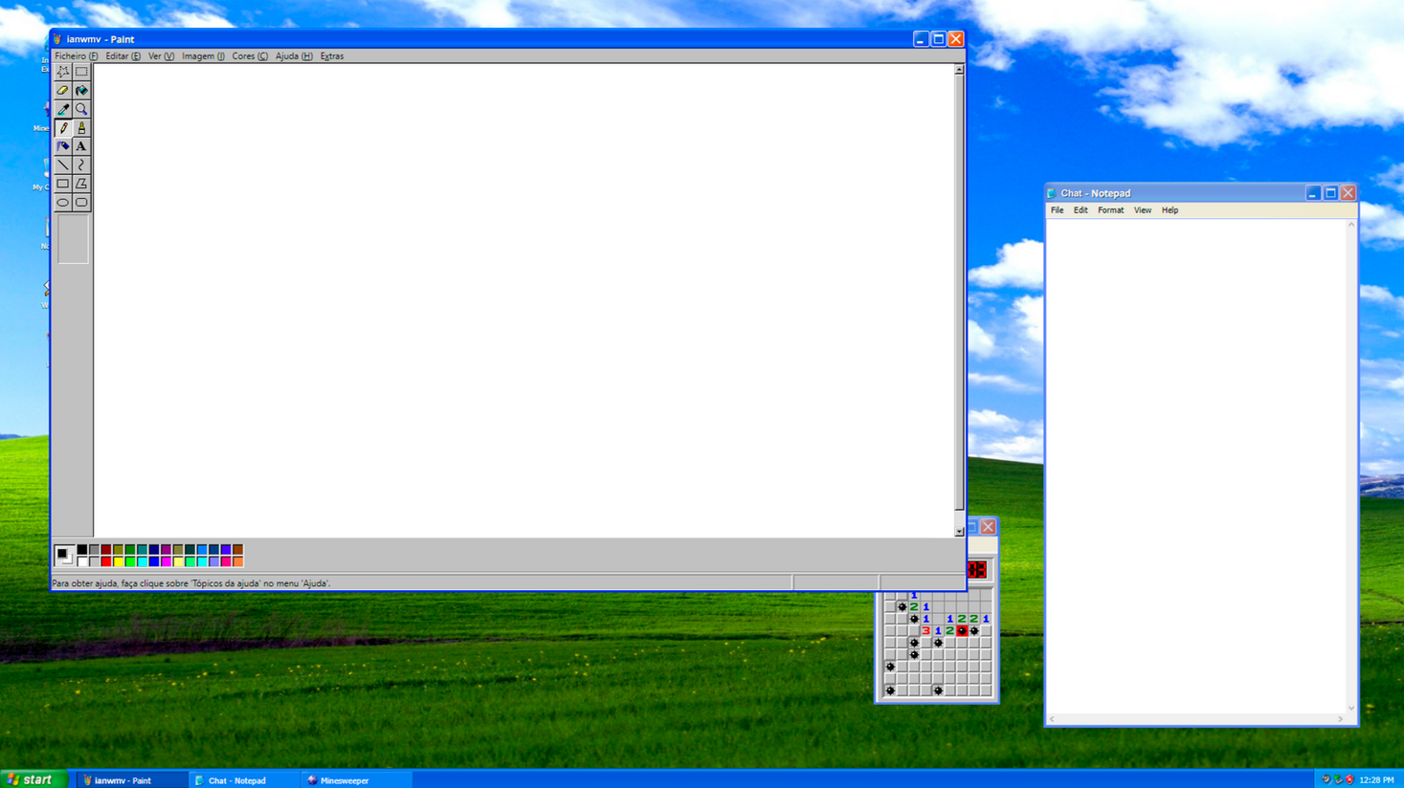Click the exploded red mine in Minesweeper
The width and height of the screenshot is (1404, 788).
pyautogui.click(x=962, y=630)
